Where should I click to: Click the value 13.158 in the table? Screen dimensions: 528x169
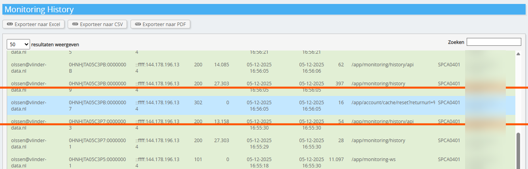tap(221, 121)
